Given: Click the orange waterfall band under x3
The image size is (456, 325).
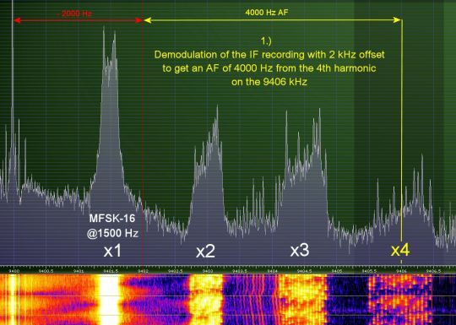Looking at the screenshot, I should click(x=302, y=300).
